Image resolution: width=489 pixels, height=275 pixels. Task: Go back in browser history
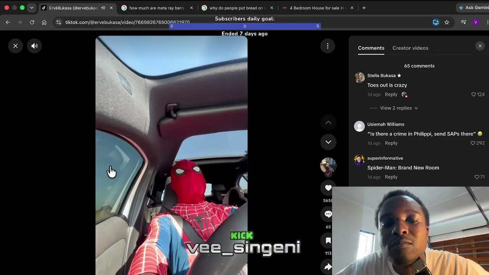point(8,23)
